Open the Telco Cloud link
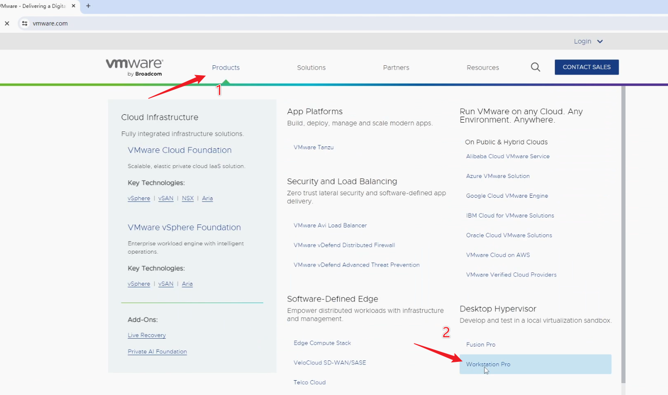This screenshot has height=395, width=668. pos(310,383)
